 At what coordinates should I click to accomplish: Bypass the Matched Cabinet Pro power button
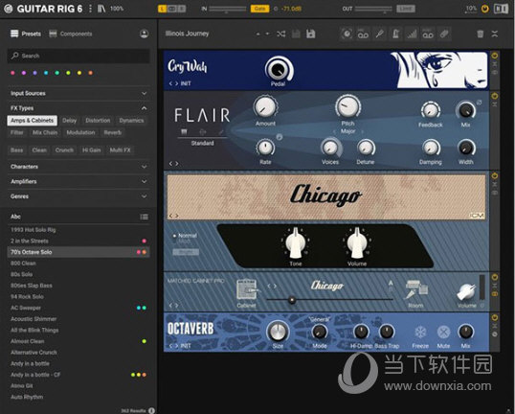[494, 277]
